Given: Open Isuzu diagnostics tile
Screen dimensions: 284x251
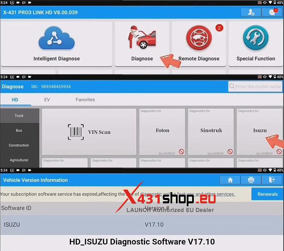Looking at the screenshot, I should tap(260, 132).
